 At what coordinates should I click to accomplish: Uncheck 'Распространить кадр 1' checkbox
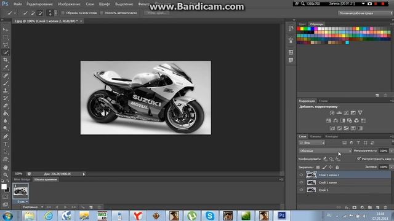(359, 158)
